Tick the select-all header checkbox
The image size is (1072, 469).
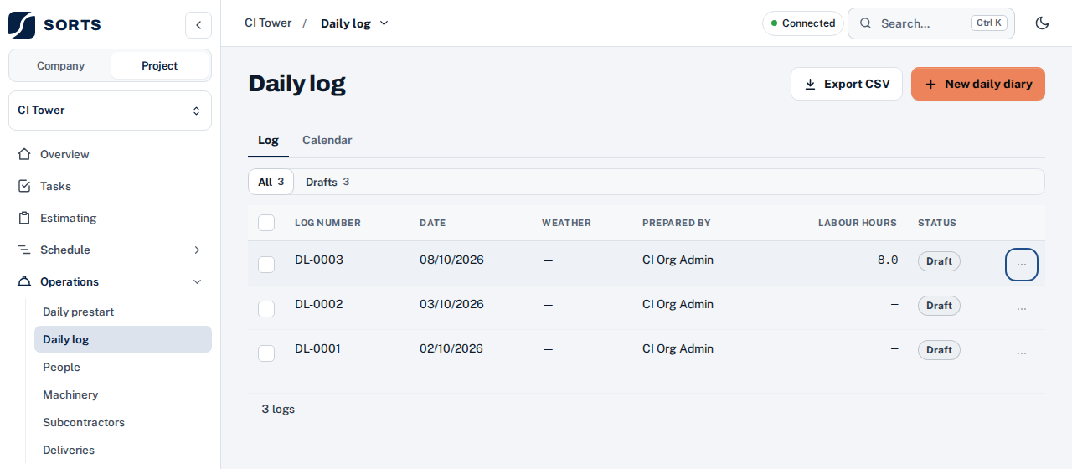click(x=266, y=223)
